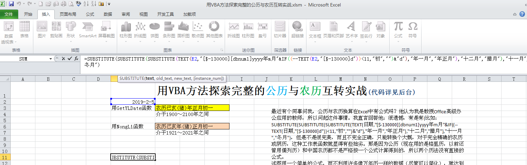Select cell with 介于1921～2021年之间
Viewport: 527px width, 165px height.
182,132
